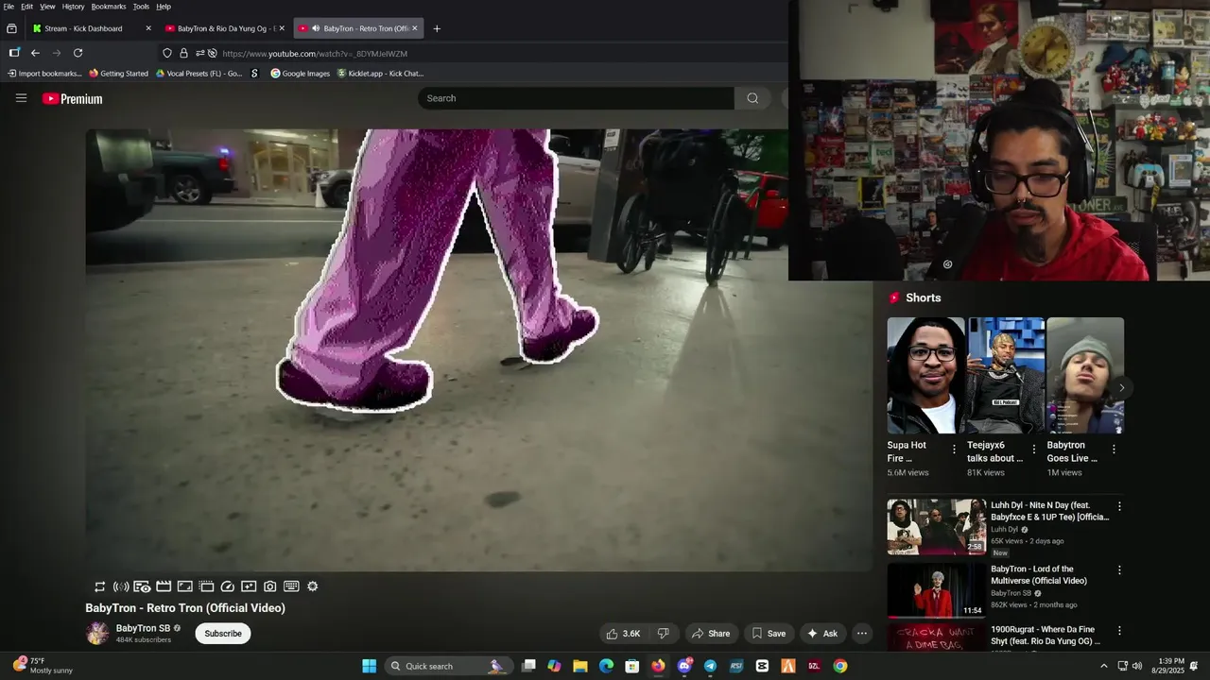Open the Windows Start menu

[369, 666]
